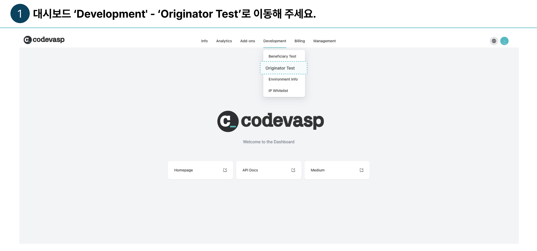Click external link icon on Medium card

point(362,170)
